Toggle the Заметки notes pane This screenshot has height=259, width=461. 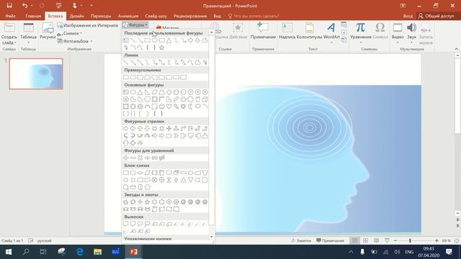tap(301, 240)
